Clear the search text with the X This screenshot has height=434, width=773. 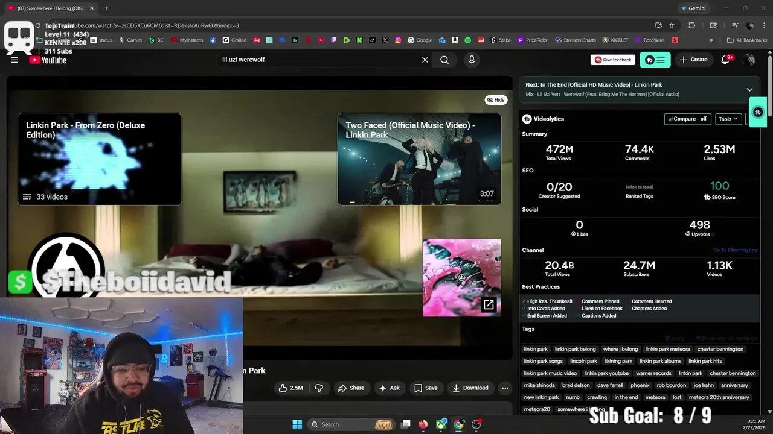425,60
